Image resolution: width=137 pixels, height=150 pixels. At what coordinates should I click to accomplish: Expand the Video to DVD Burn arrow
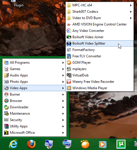131,18
